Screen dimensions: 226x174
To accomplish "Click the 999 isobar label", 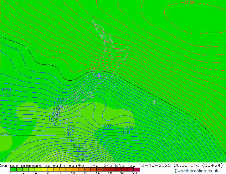I will [71, 131].
